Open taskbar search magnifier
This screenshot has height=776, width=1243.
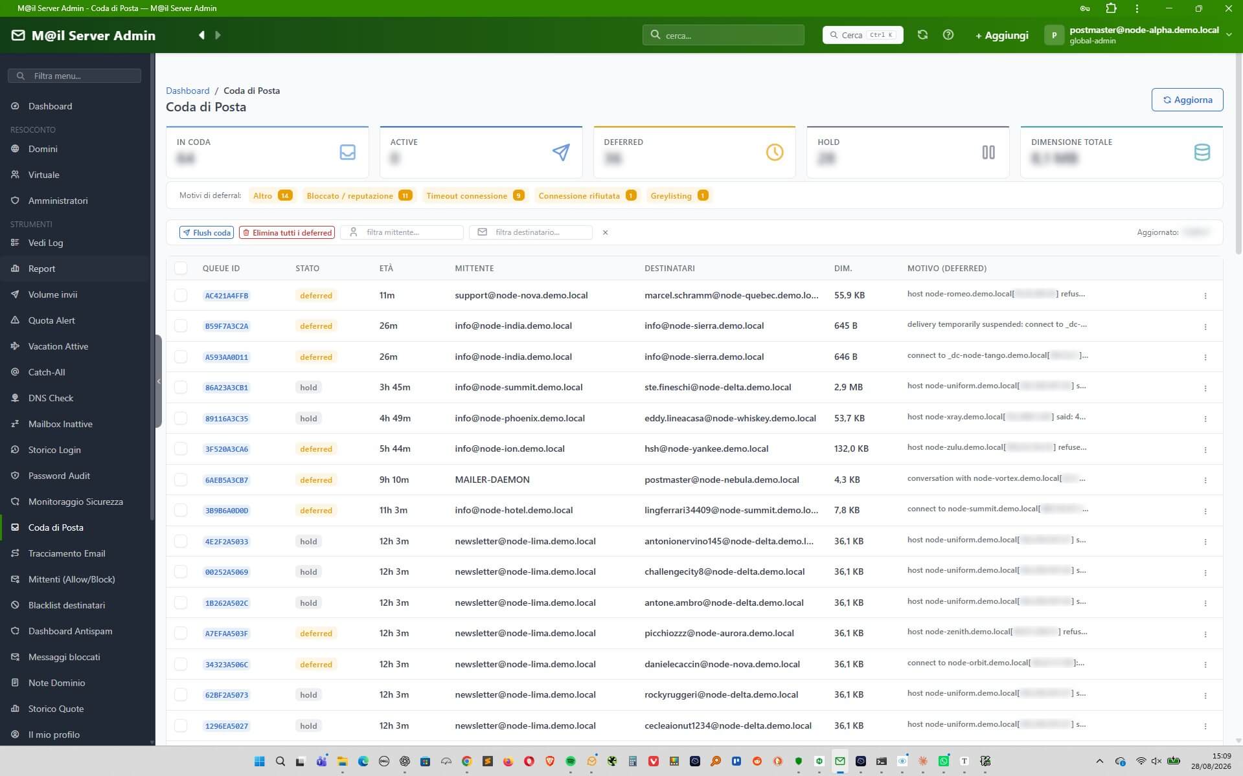(x=280, y=761)
